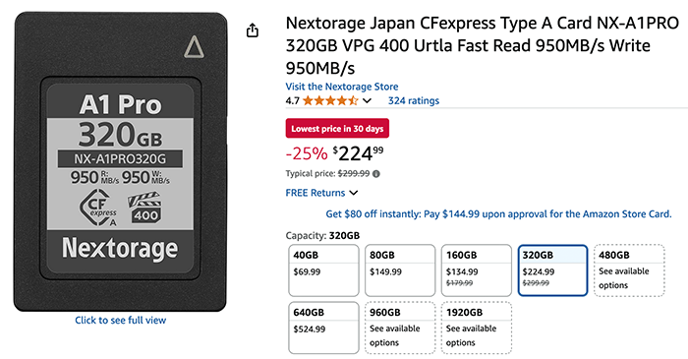688x359 pixels.
Task: Open the Amazon Store Card $80 off offer
Action: point(498,214)
